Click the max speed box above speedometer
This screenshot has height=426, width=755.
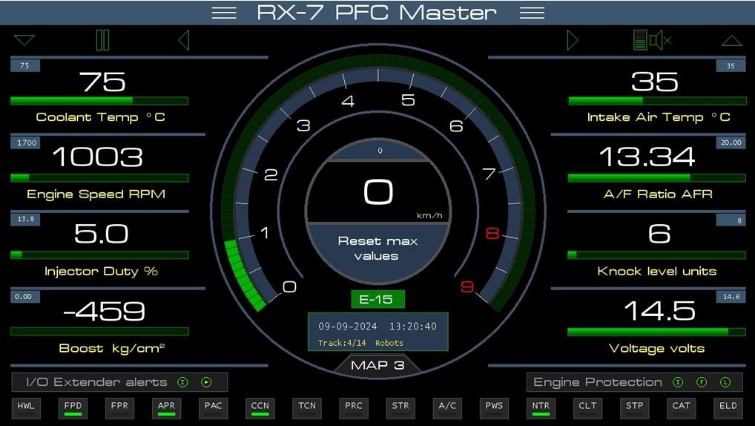[380, 151]
